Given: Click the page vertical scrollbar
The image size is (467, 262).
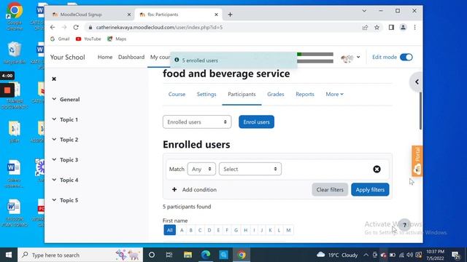Looking at the screenshot, I should pyautogui.click(x=420, y=111).
